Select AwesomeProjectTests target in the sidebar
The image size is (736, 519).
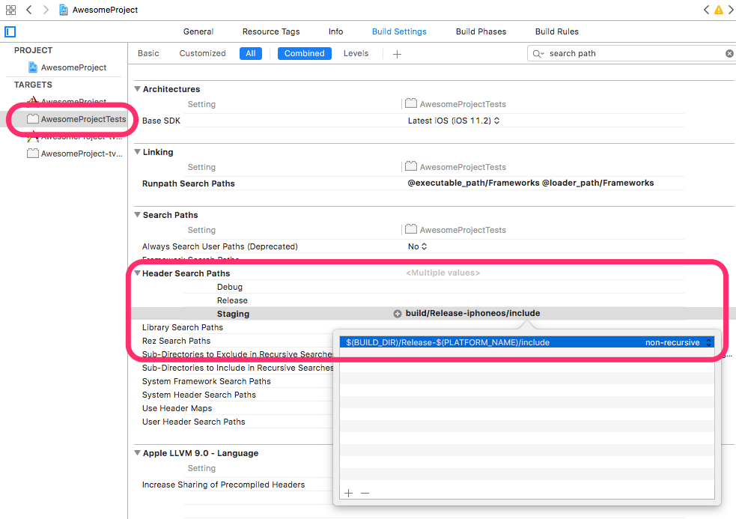tap(75, 119)
